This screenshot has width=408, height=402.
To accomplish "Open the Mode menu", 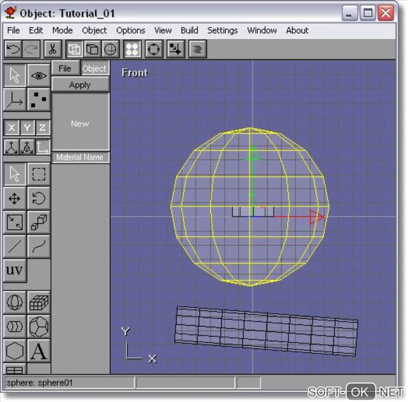I will tap(62, 30).
